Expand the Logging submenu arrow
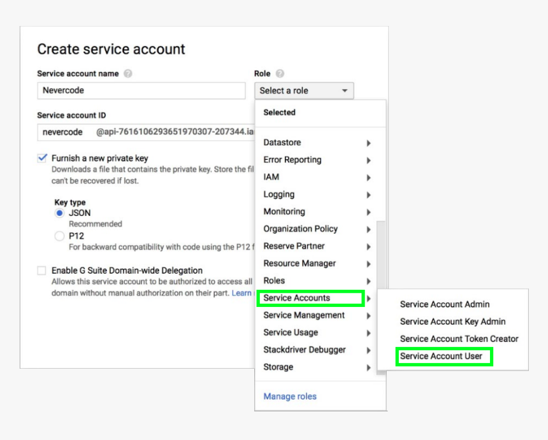Screen dimensions: 548x440 (369, 195)
